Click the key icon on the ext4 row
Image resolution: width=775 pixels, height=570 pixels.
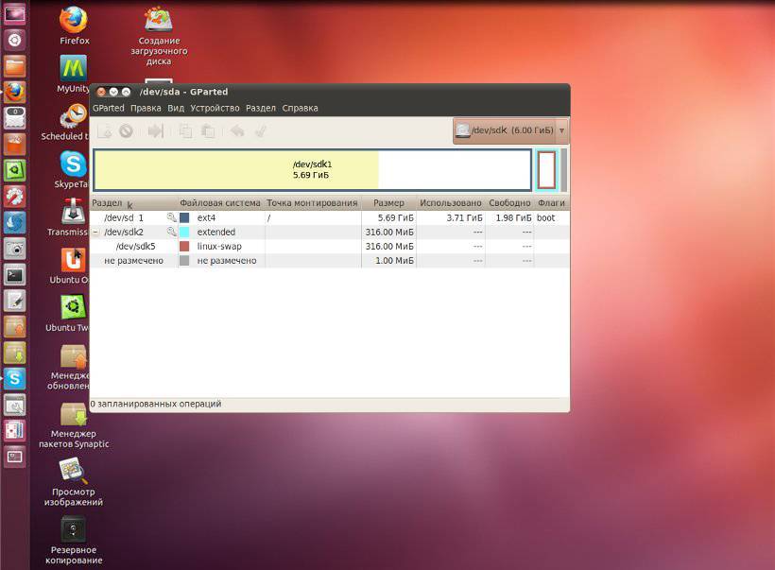[171, 217]
